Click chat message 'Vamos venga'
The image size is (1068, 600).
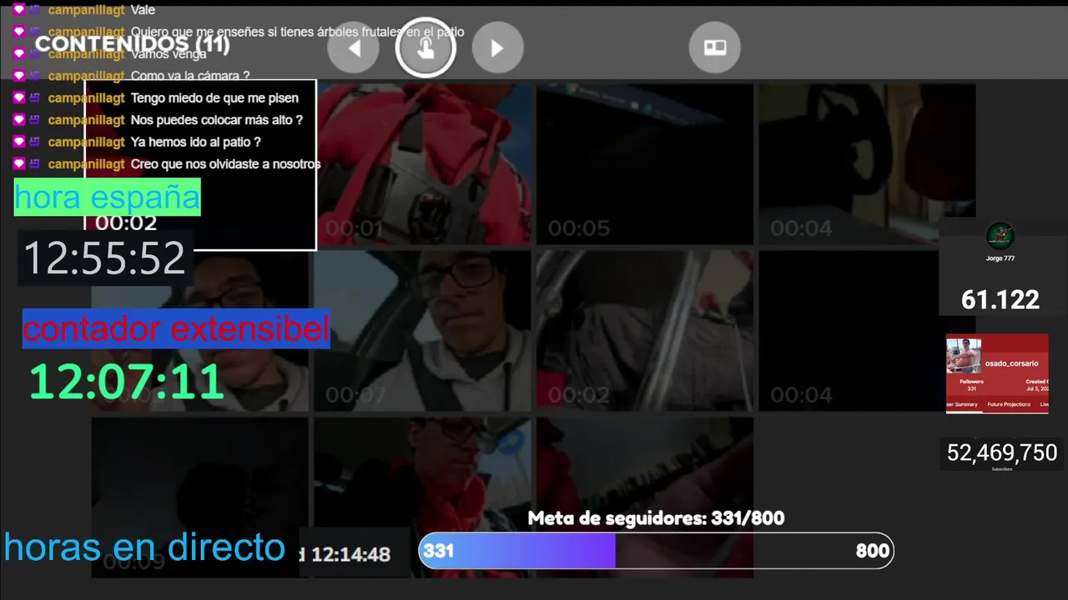(169, 53)
